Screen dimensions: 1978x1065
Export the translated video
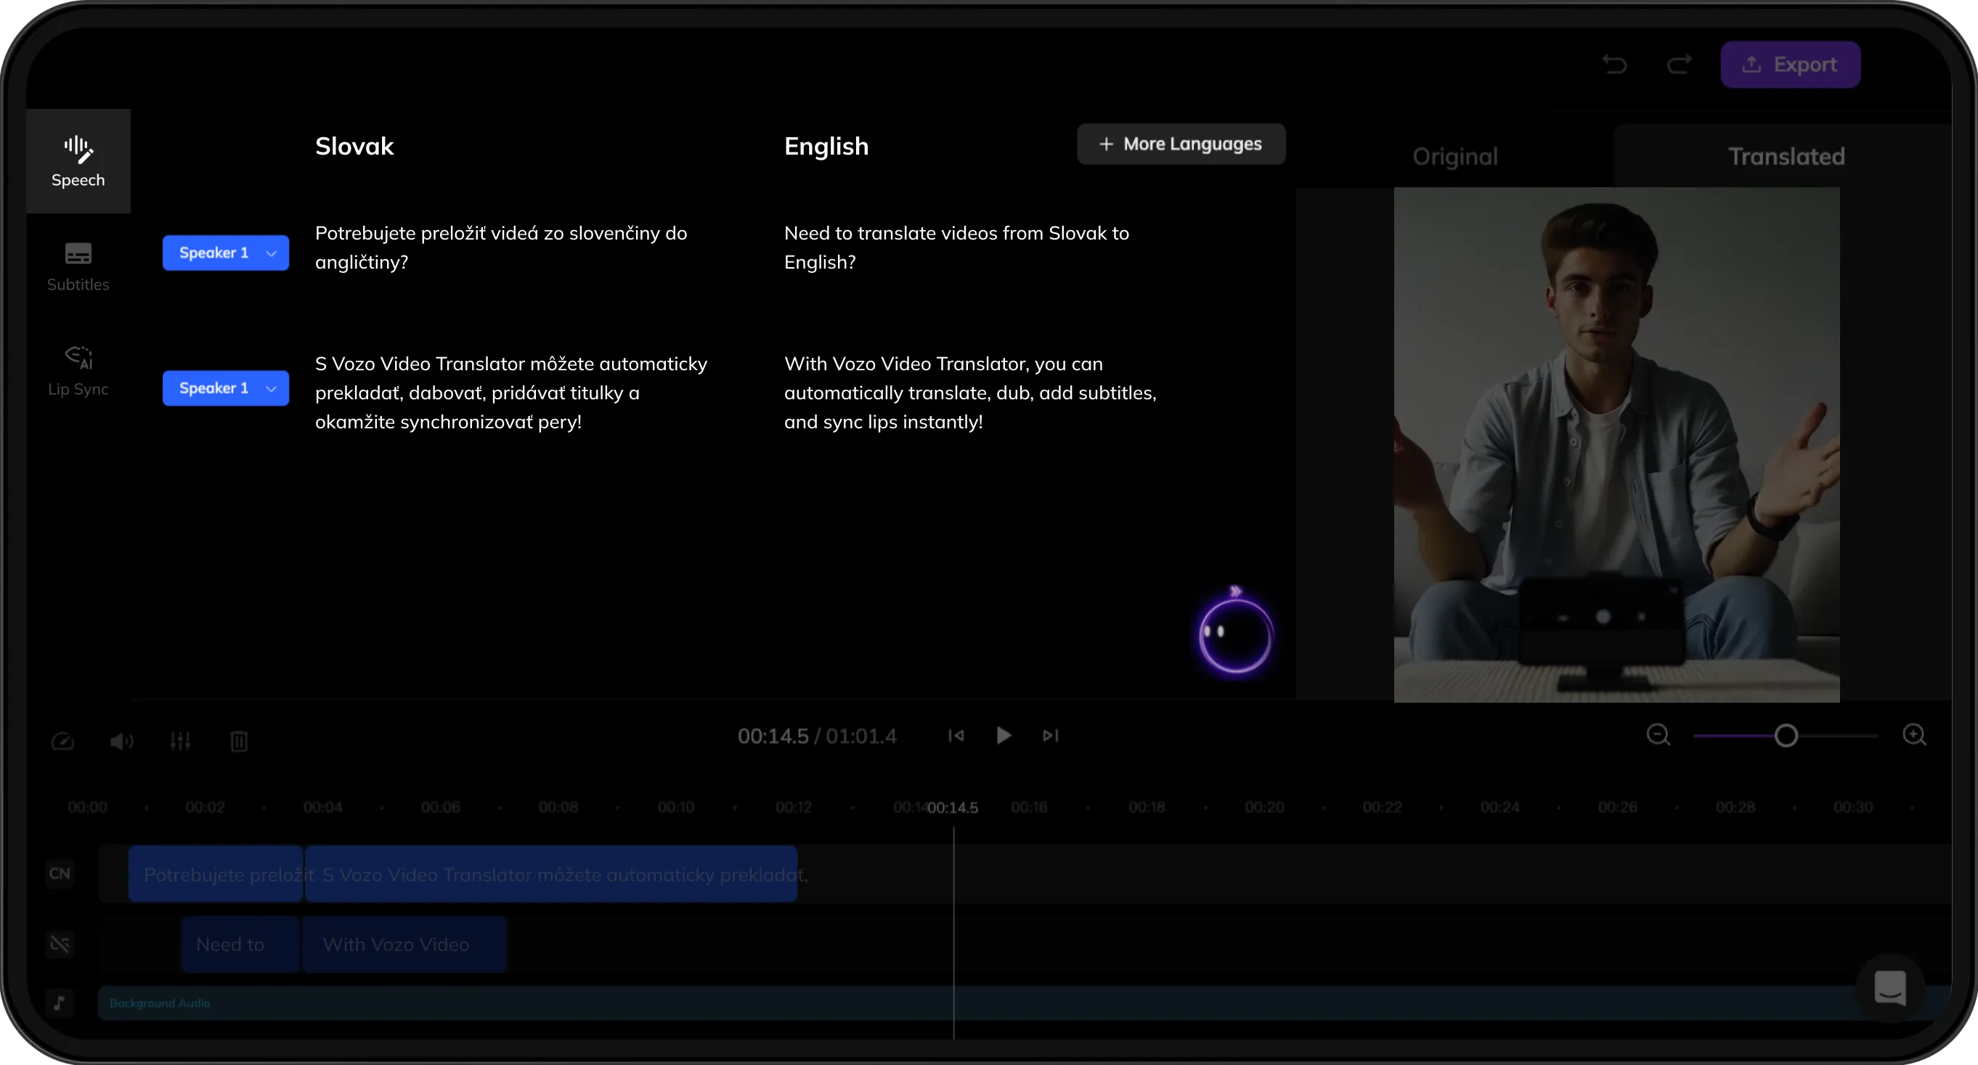click(x=1789, y=65)
